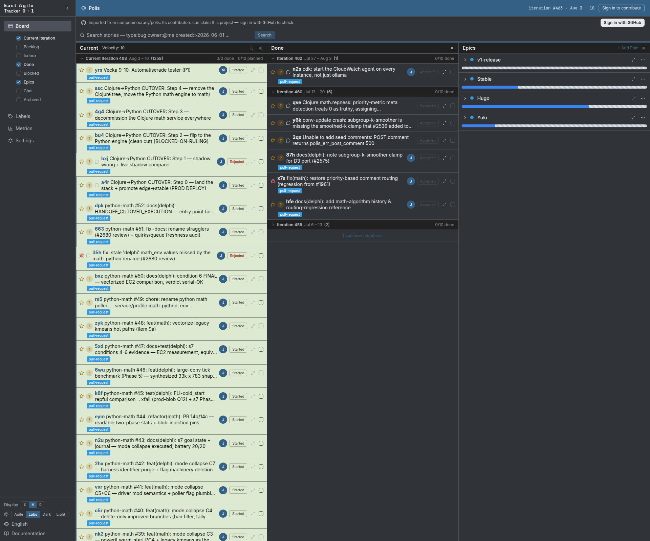Star the n2s cdk CloudWatch story
650x541 pixels.
point(273,72)
